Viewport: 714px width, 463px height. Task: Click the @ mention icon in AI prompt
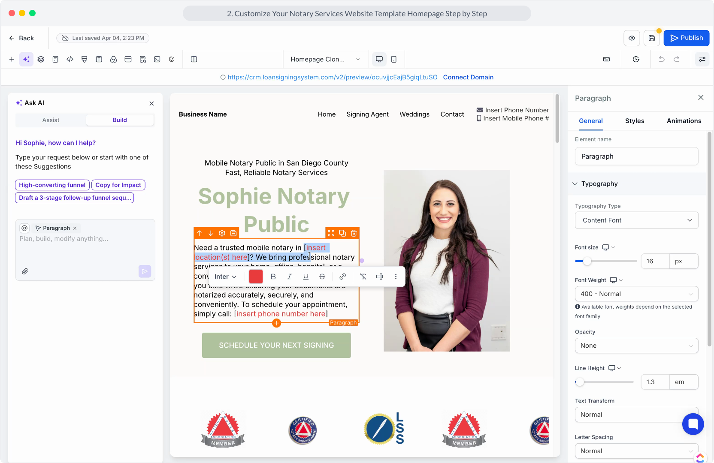click(x=24, y=228)
